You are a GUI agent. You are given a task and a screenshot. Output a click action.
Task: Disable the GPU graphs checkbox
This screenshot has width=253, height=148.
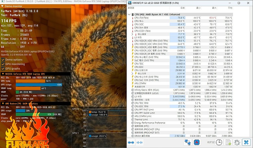pos(3,69)
